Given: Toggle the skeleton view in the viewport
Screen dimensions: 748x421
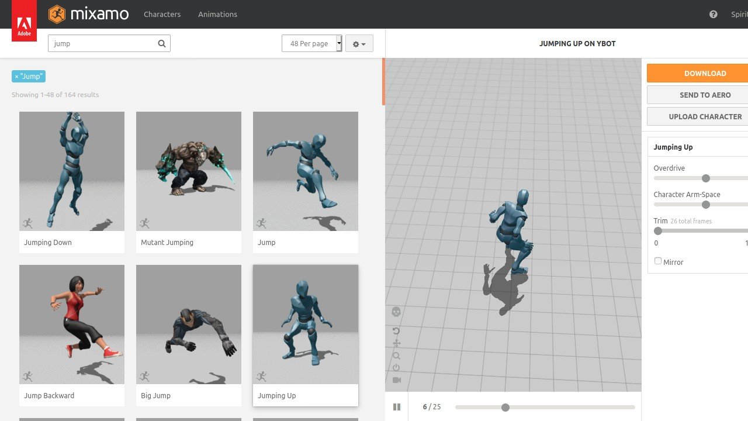Looking at the screenshot, I should 397,312.
